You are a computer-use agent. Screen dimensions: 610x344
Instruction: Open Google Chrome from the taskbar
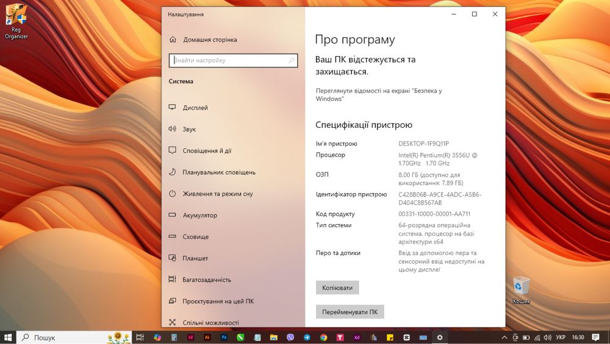[323, 337]
